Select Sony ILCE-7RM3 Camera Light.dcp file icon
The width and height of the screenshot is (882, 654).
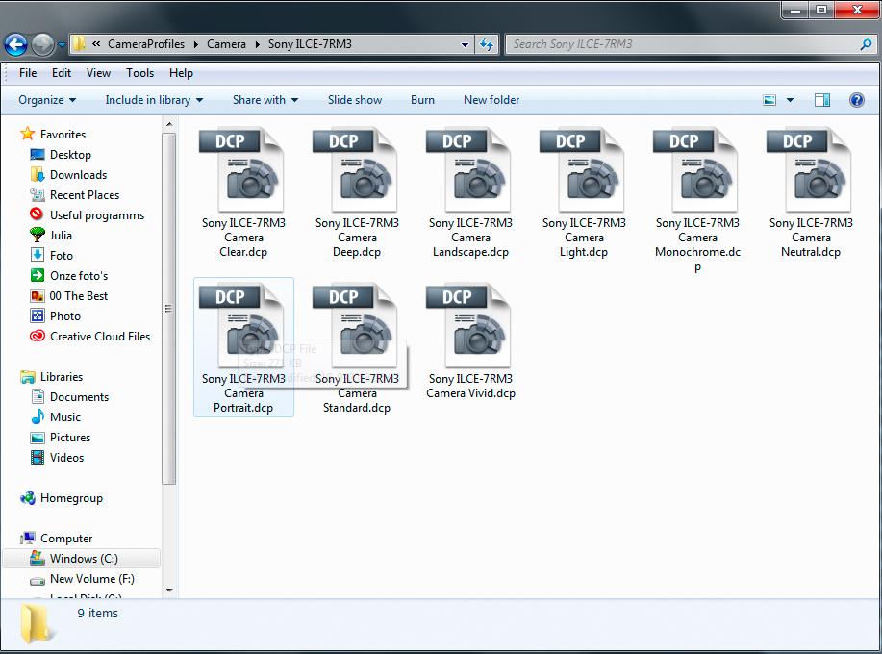tap(584, 170)
